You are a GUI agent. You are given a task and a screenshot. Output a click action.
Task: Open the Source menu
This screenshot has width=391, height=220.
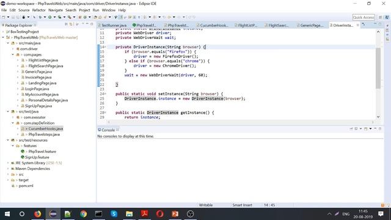(x=24, y=10)
